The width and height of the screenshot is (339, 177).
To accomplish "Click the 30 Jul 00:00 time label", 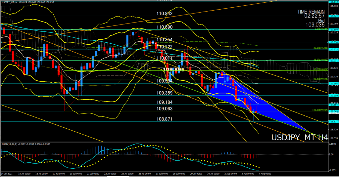I will pos(213,174).
